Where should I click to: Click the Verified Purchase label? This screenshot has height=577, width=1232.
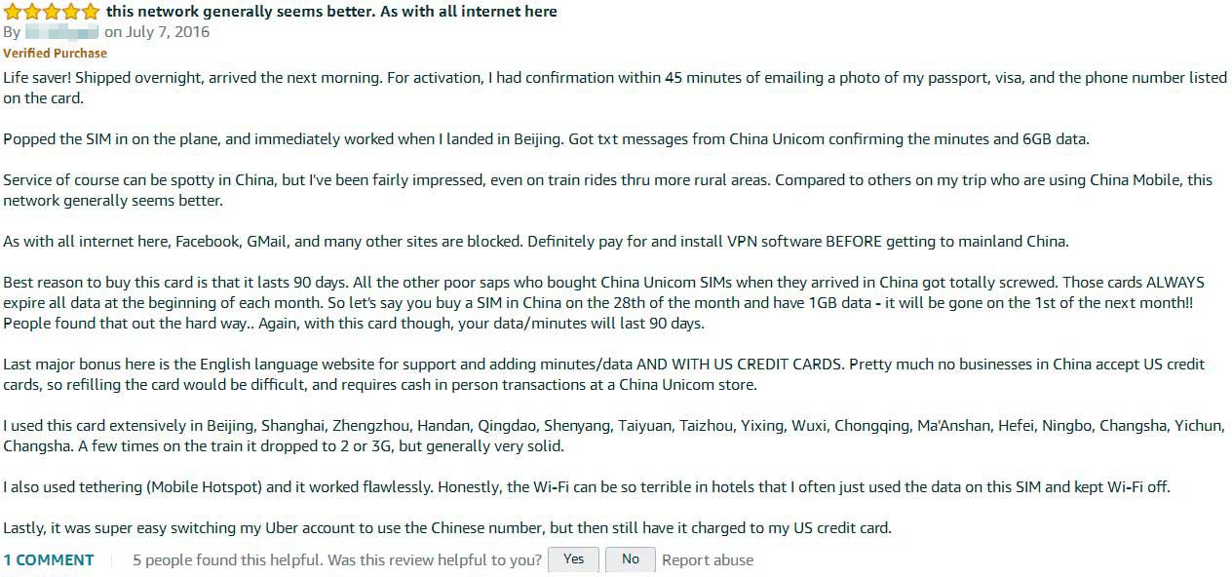coord(56,53)
